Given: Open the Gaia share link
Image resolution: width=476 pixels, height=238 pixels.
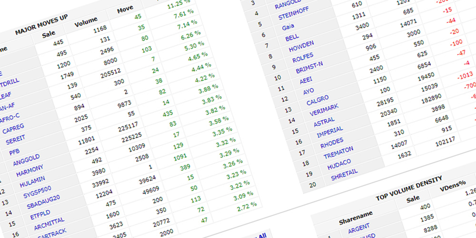Looking at the screenshot, I should 288,28.
